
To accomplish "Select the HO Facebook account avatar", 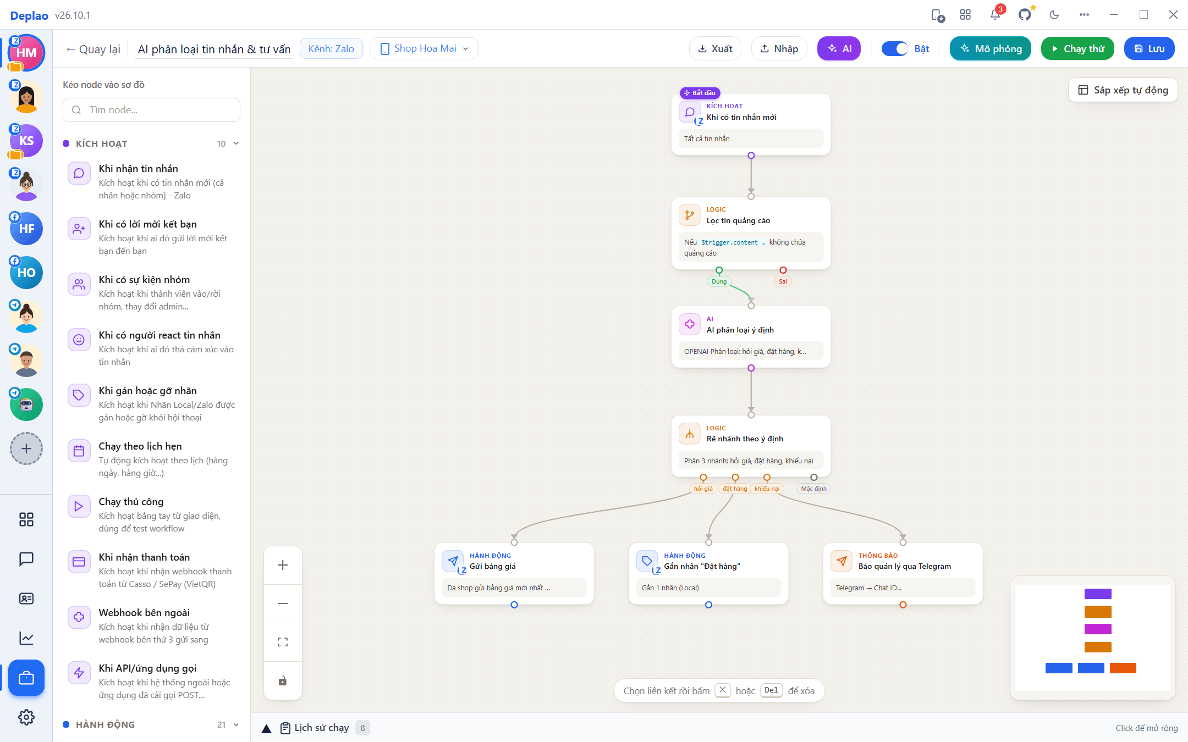I will click(26, 273).
